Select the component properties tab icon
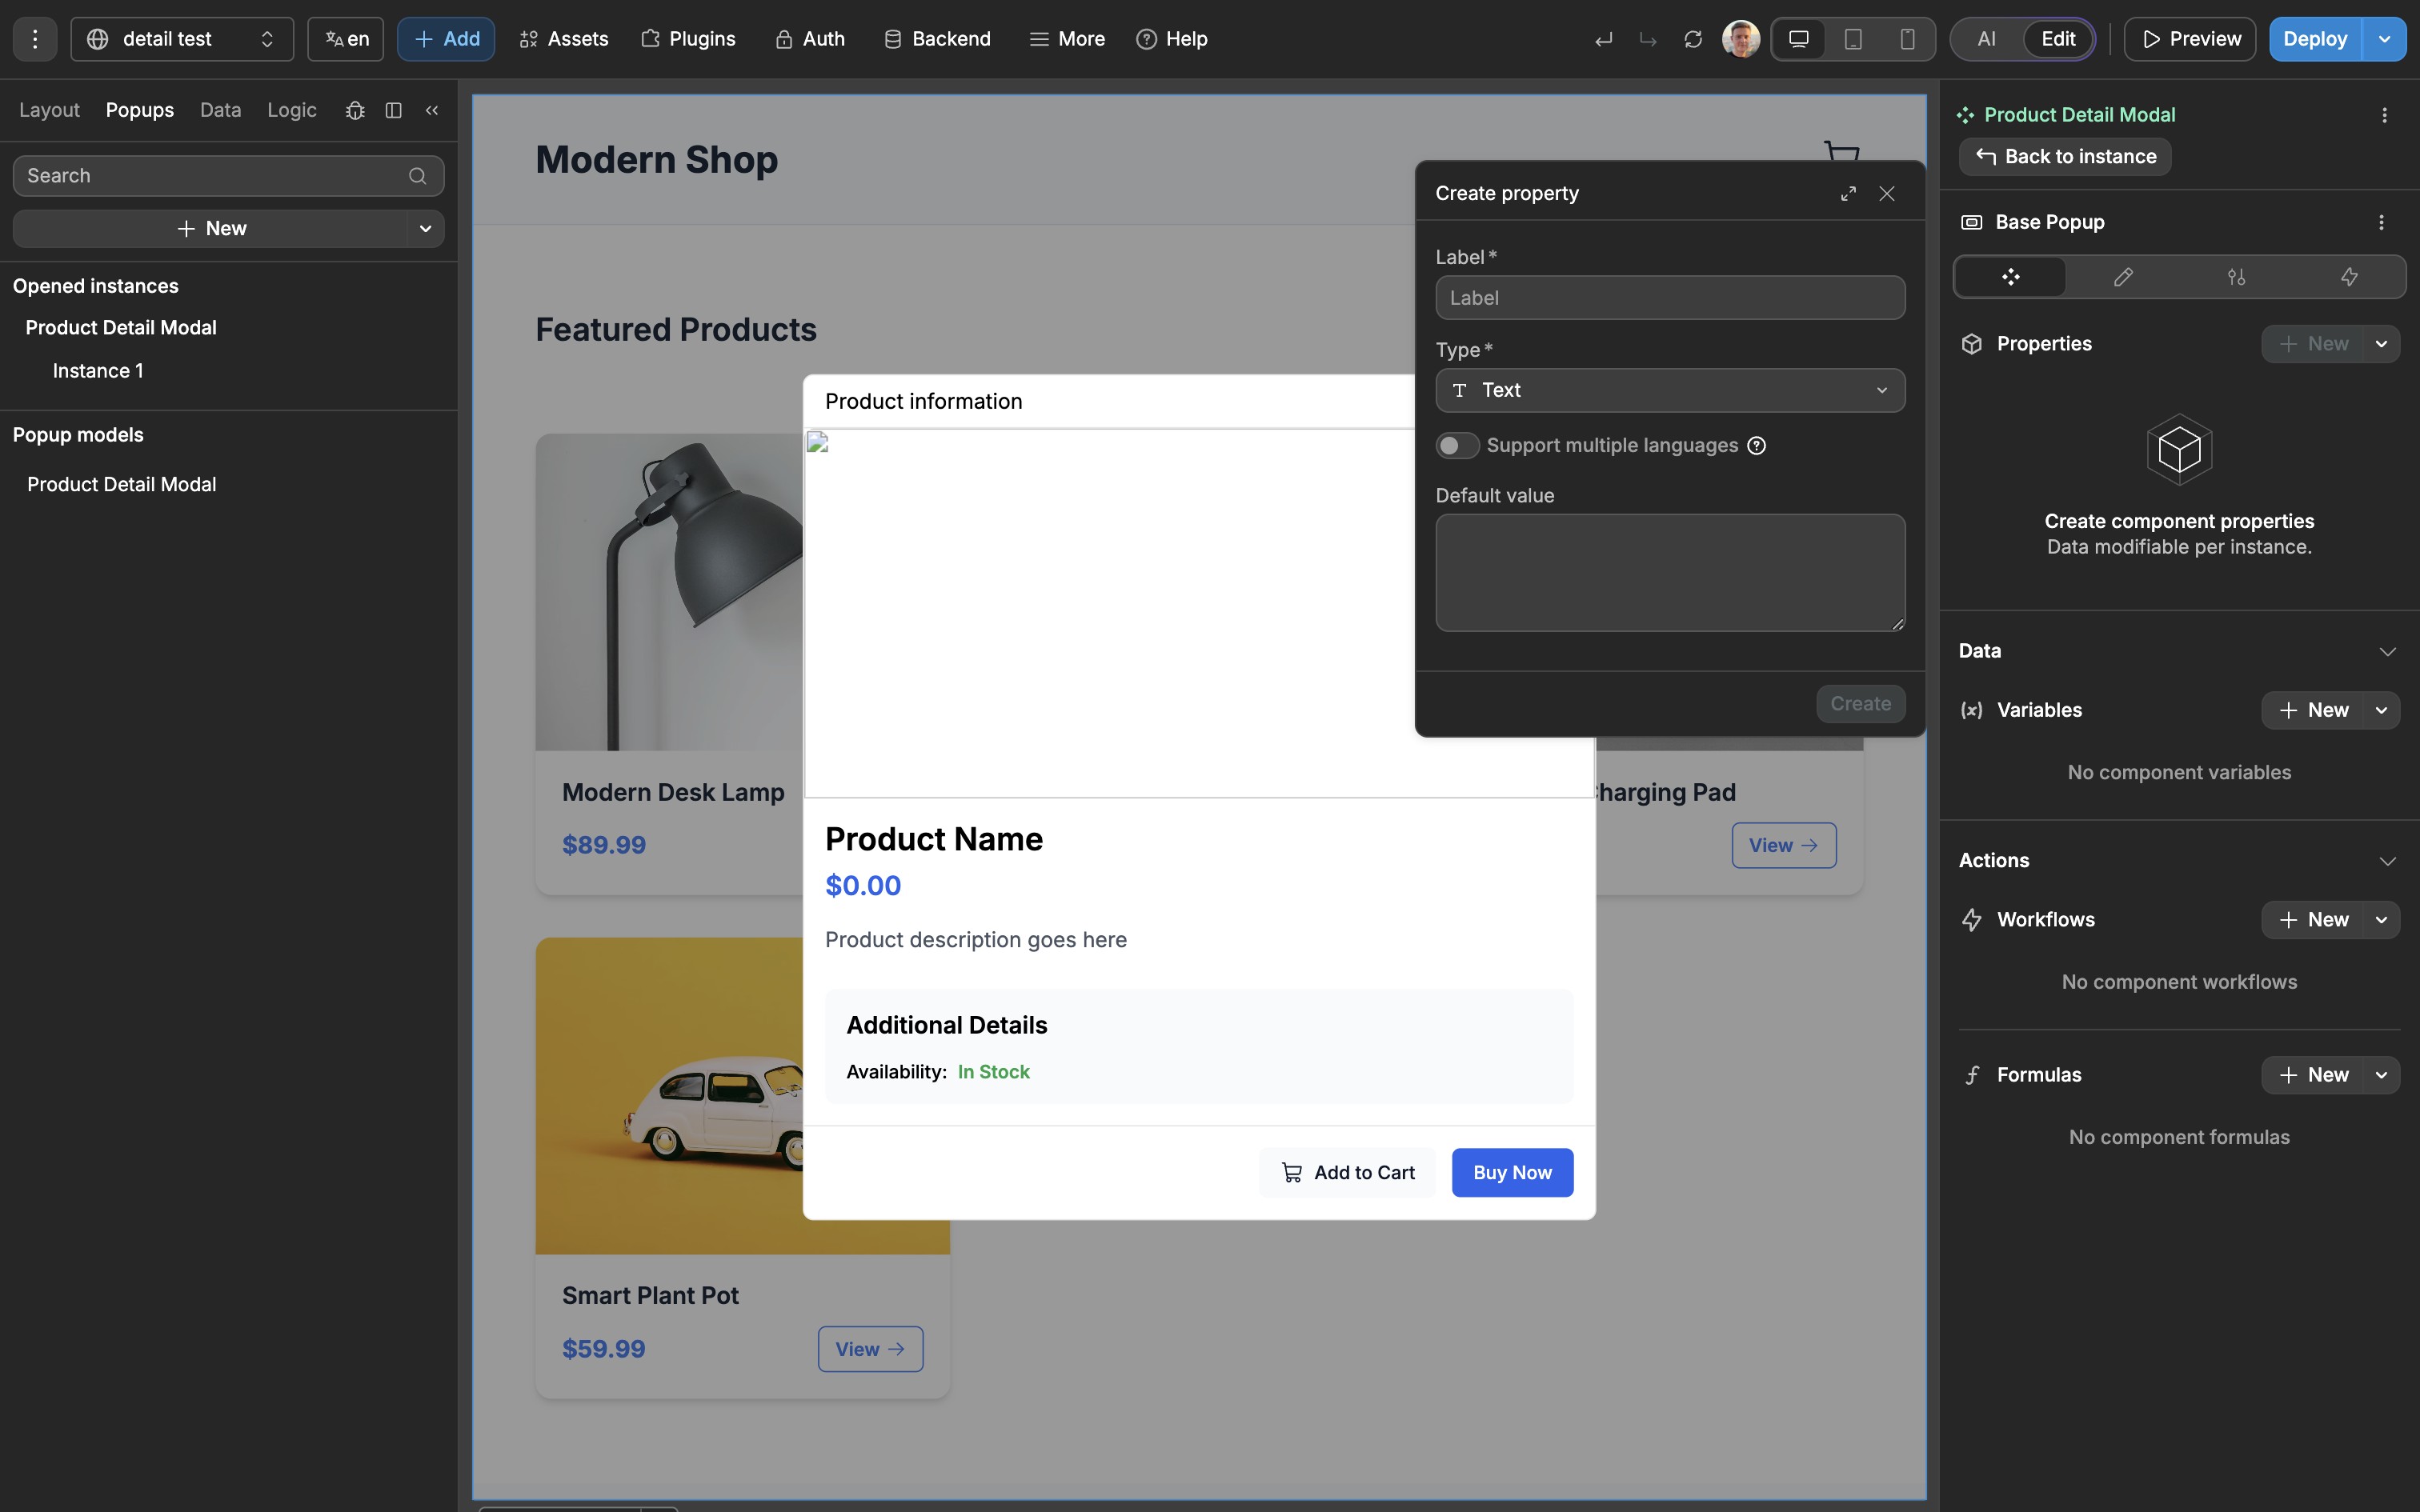 pyautogui.click(x=2011, y=277)
